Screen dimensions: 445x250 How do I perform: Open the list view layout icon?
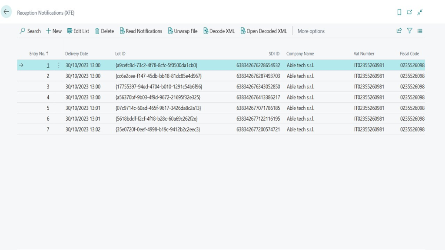[420, 31]
